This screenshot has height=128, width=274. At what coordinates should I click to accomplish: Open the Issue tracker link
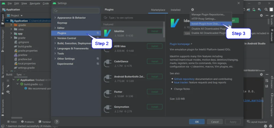pos(181,82)
